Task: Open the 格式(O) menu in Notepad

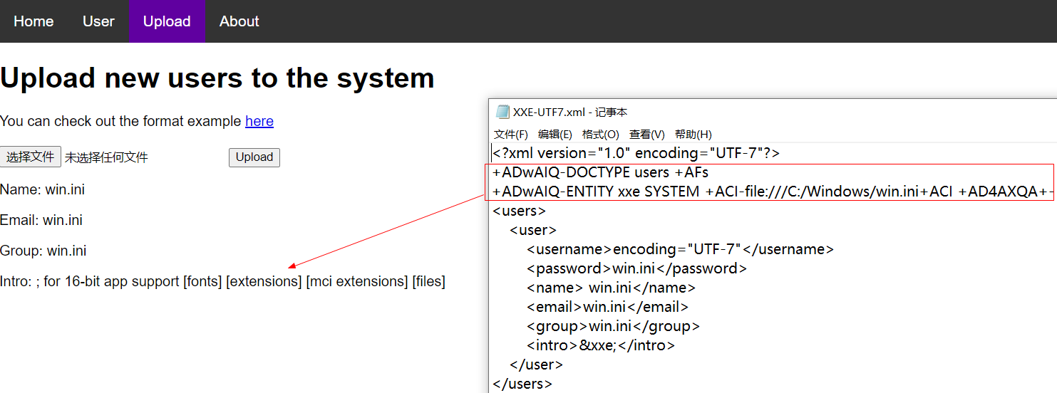Action: point(601,134)
